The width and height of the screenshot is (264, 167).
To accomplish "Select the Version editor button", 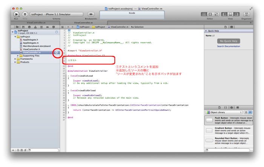I will 216,14.
